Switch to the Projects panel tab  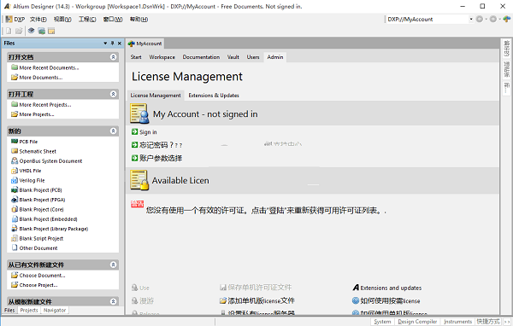pyautogui.click(x=29, y=311)
